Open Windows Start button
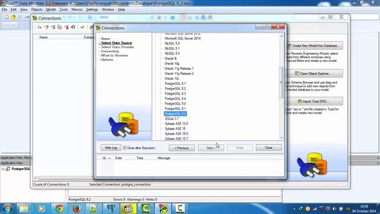This screenshot has width=380, height=214. 7,209
